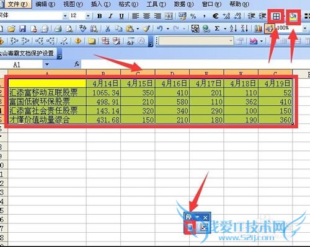Cut the selection with the scissors icon
This screenshot has width=310, height=247.
[107, 28]
